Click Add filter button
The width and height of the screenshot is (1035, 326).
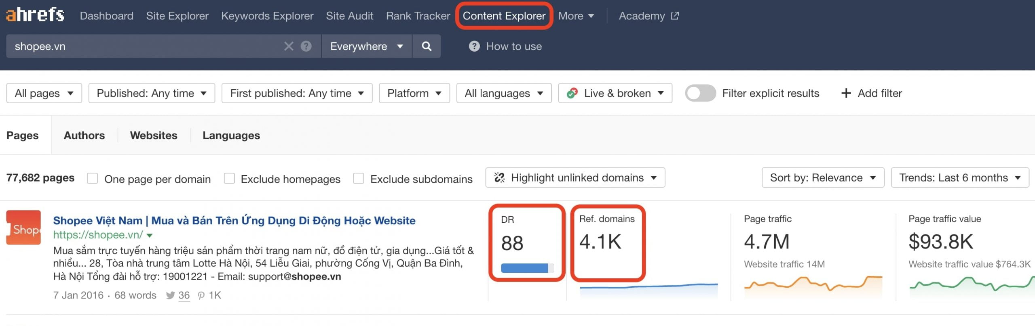coord(872,93)
